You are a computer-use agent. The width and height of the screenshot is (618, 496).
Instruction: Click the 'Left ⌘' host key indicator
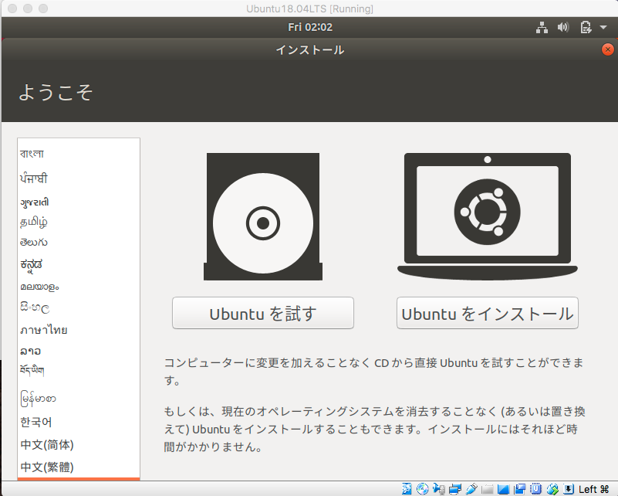pos(593,489)
